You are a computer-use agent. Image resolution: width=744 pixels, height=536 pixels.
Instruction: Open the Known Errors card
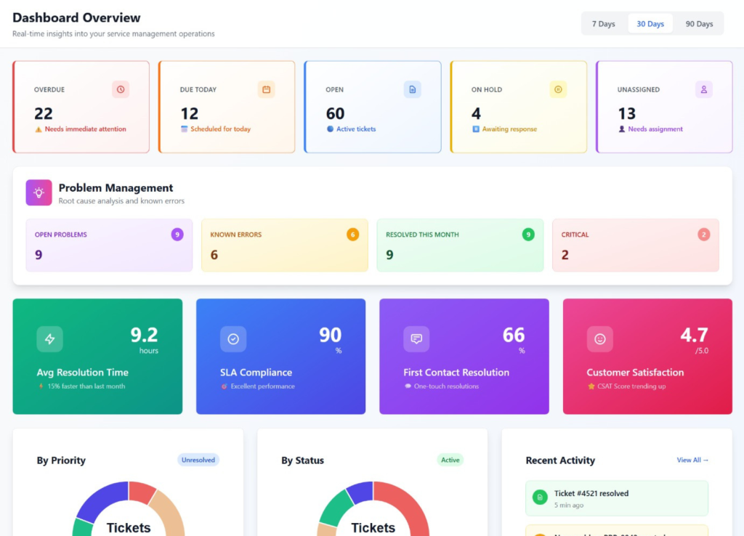point(284,245)
